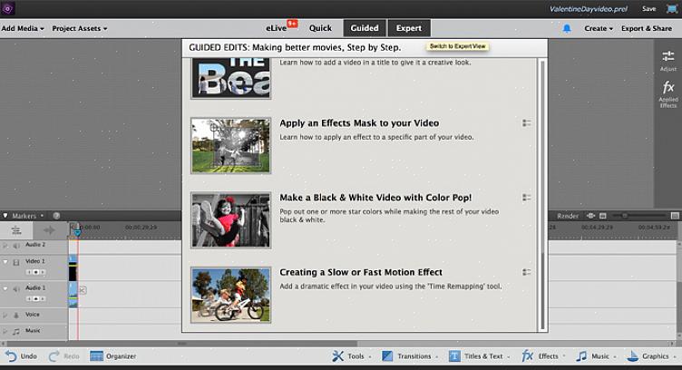The width and height of the screenshot is (682, 370).
Task: Click the timeline help question mark icon
Action: 56,216
